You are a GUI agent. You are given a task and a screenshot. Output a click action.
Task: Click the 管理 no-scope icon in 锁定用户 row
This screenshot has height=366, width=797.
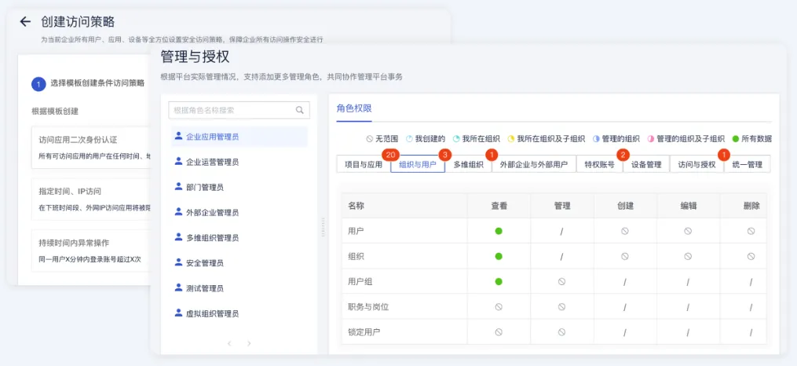pyautogui.click(x=561, y=332)
